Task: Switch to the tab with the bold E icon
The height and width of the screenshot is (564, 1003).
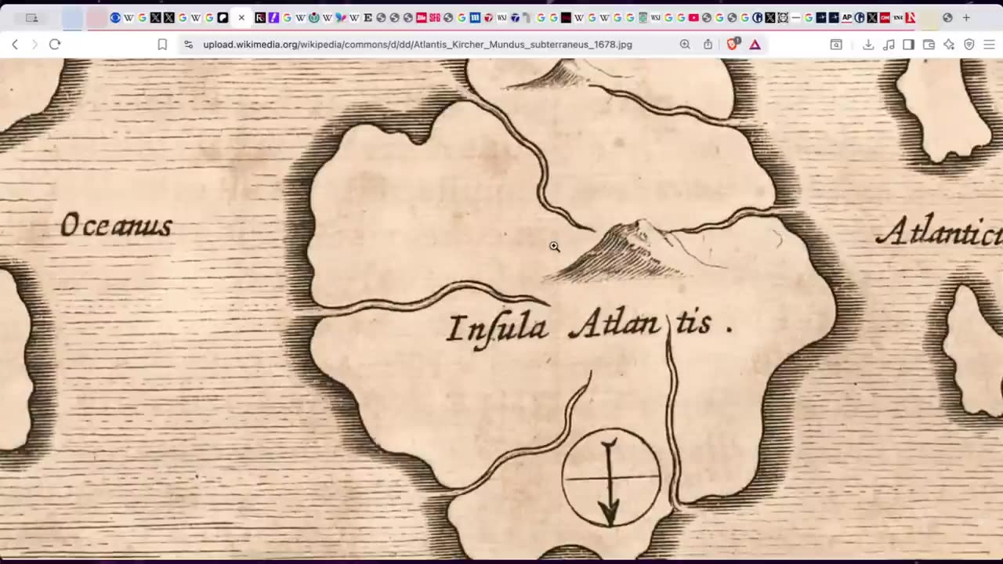Action: click(368, 17)
